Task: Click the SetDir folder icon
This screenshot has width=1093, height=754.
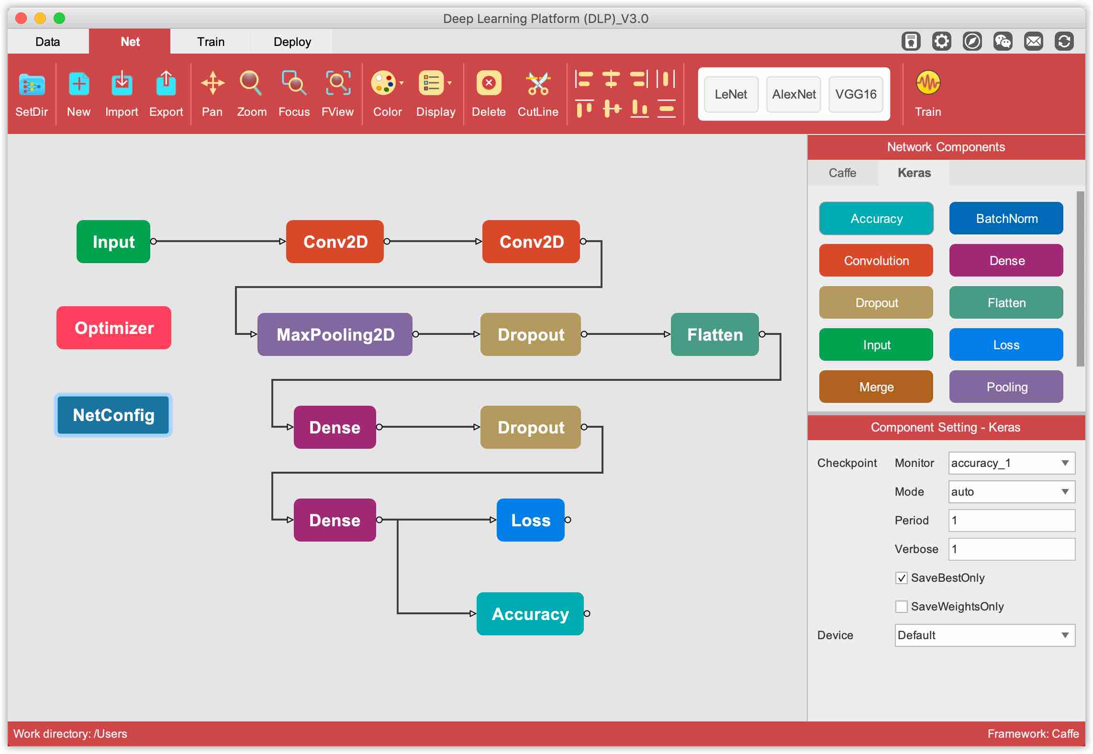Action: pos(32,85)
